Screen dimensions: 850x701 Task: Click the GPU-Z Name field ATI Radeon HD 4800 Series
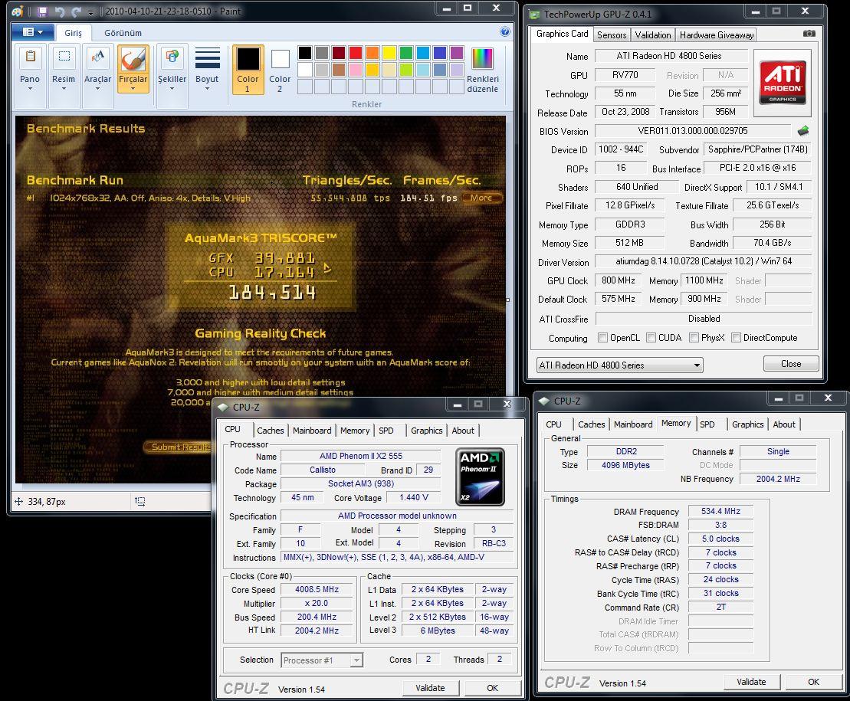point(671,56)
